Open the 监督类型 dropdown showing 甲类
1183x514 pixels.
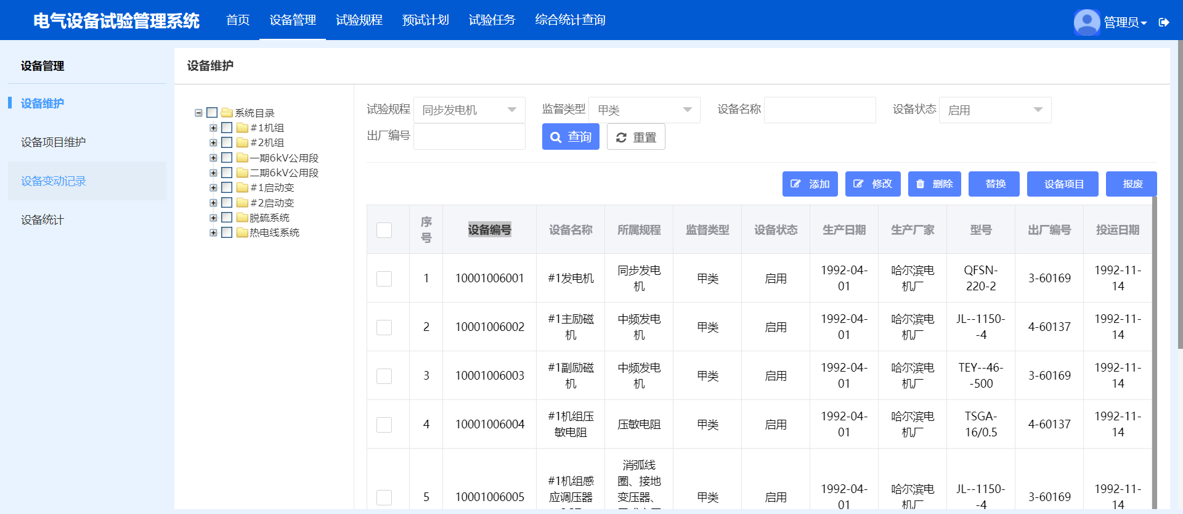point(644,110)
